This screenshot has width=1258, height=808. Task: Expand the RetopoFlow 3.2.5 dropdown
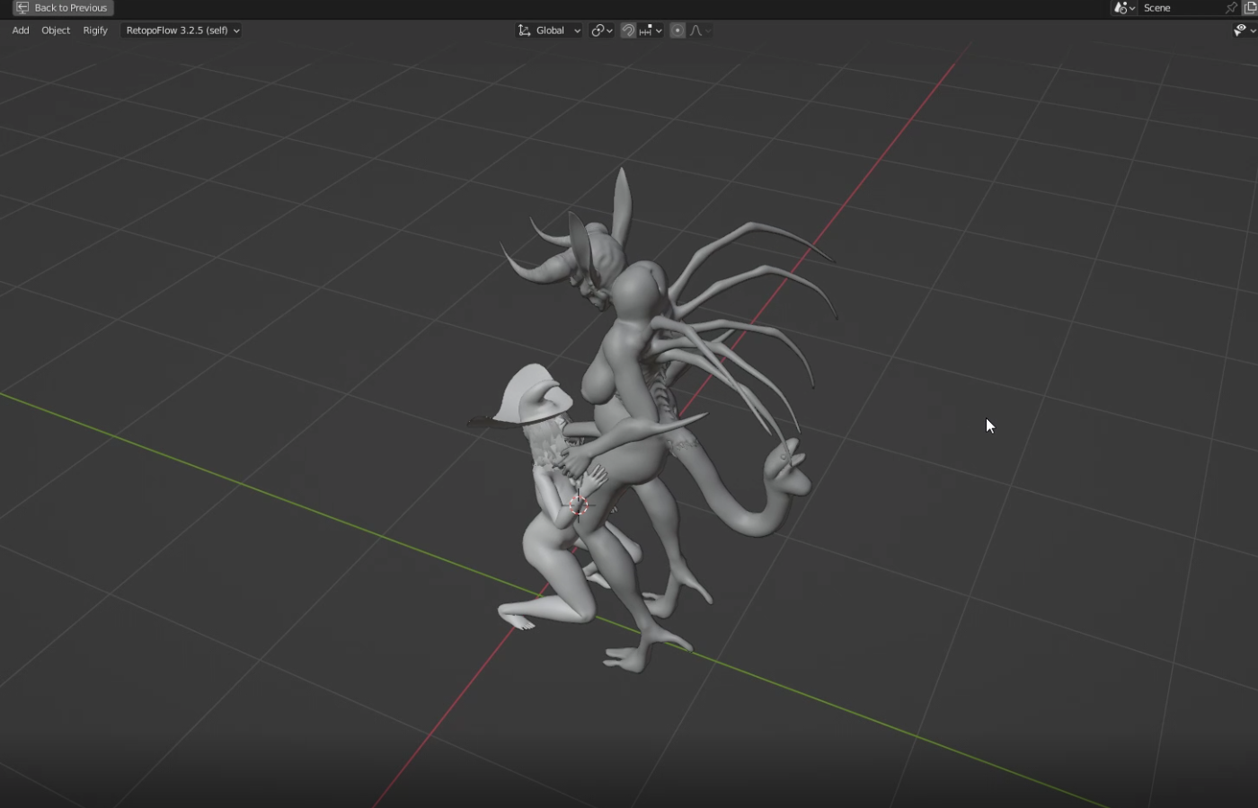[x=182, y=31]
